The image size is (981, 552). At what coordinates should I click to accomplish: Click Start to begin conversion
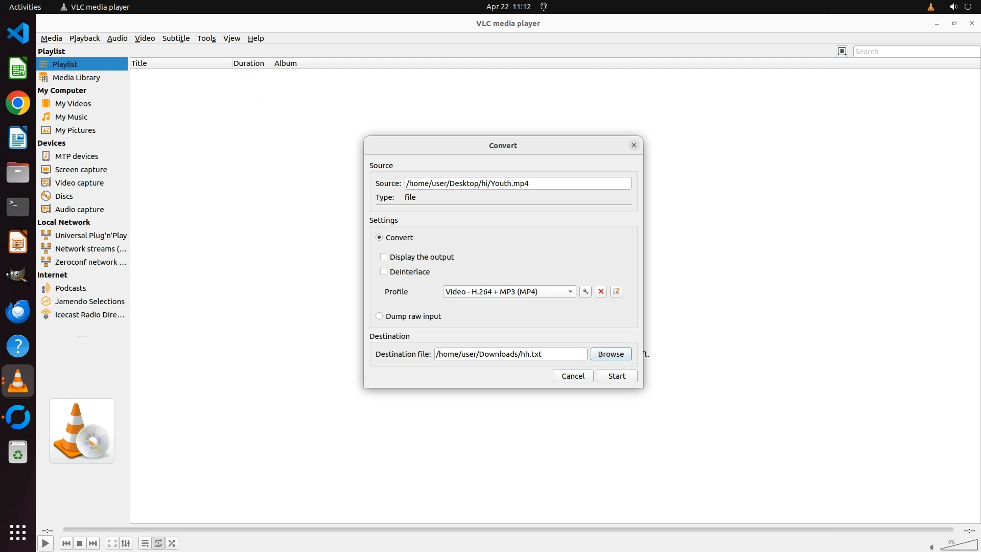point(617,376)
